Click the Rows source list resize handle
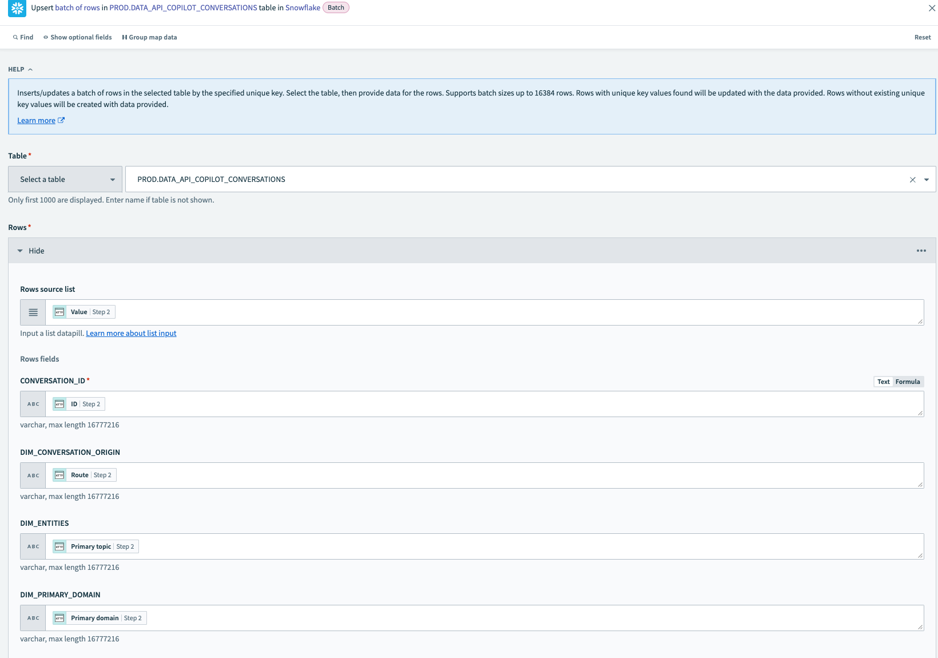The width and height of the screenshot is (938, 658). pyautogui.click(x=920, y=322)
